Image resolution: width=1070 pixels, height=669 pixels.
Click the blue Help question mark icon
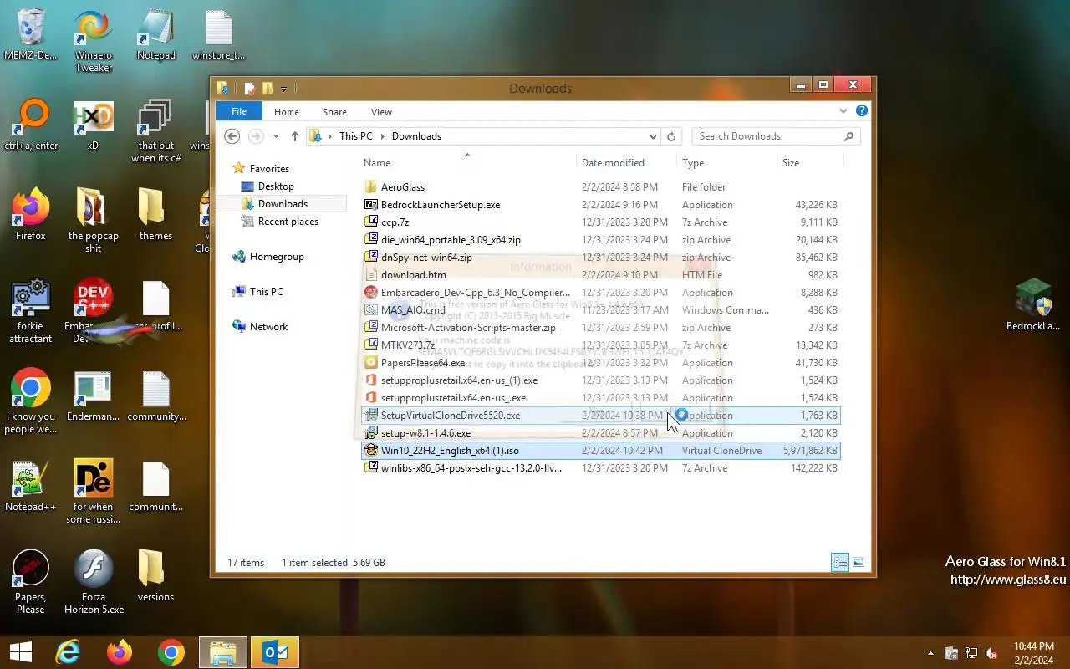862,110
